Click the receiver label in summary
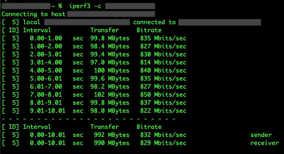 (264, 143)
